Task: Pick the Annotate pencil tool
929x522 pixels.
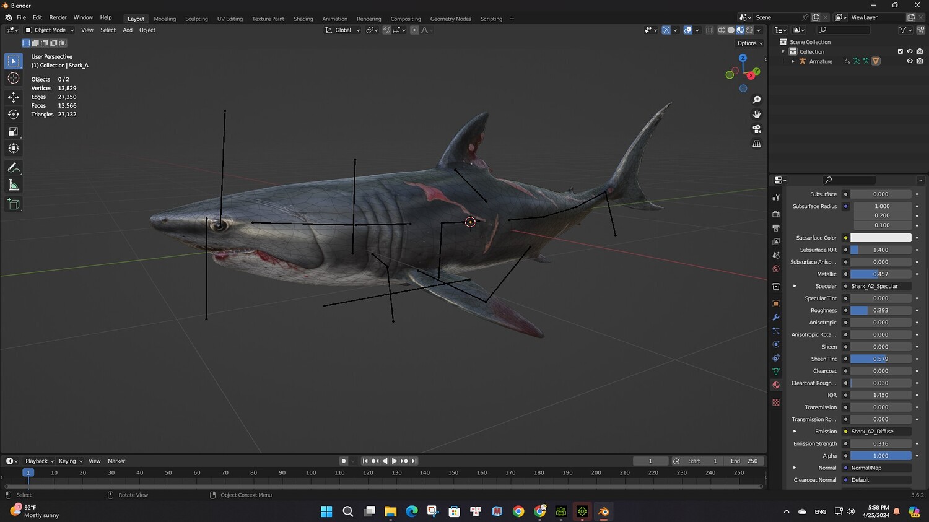Action: click(x=14, y=168)
